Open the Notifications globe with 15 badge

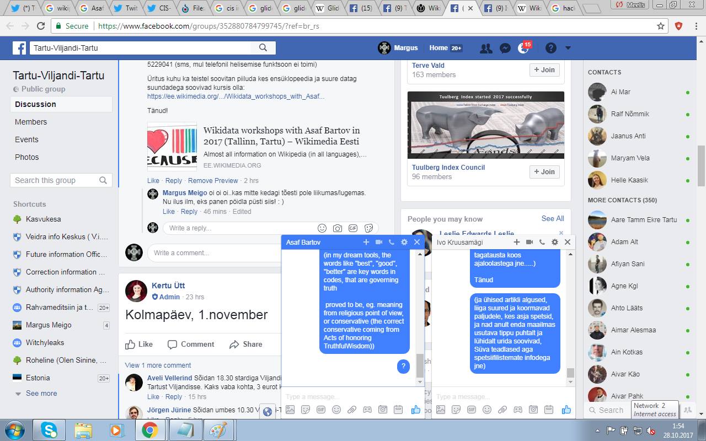click(x=523, y=48)
